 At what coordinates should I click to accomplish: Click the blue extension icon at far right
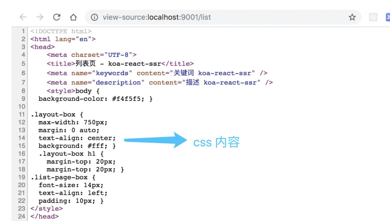pos(387,17)
